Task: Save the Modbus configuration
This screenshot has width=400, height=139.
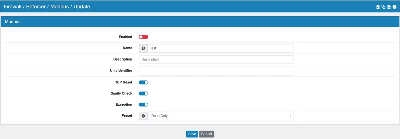Action: tap(192, 134)
